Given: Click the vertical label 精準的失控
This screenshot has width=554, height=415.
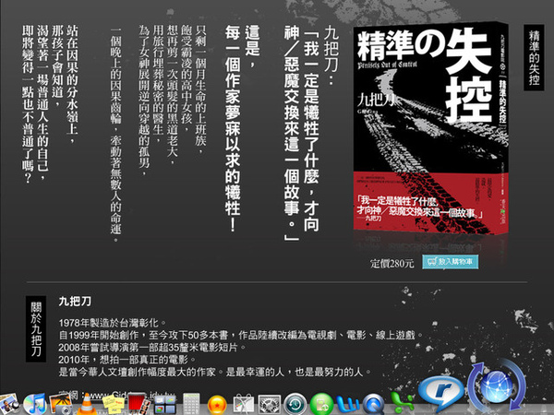Looking at the screenshot, I should pos(534,57).
